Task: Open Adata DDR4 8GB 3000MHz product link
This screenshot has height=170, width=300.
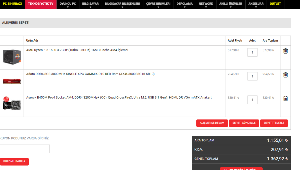Action: 90,74
